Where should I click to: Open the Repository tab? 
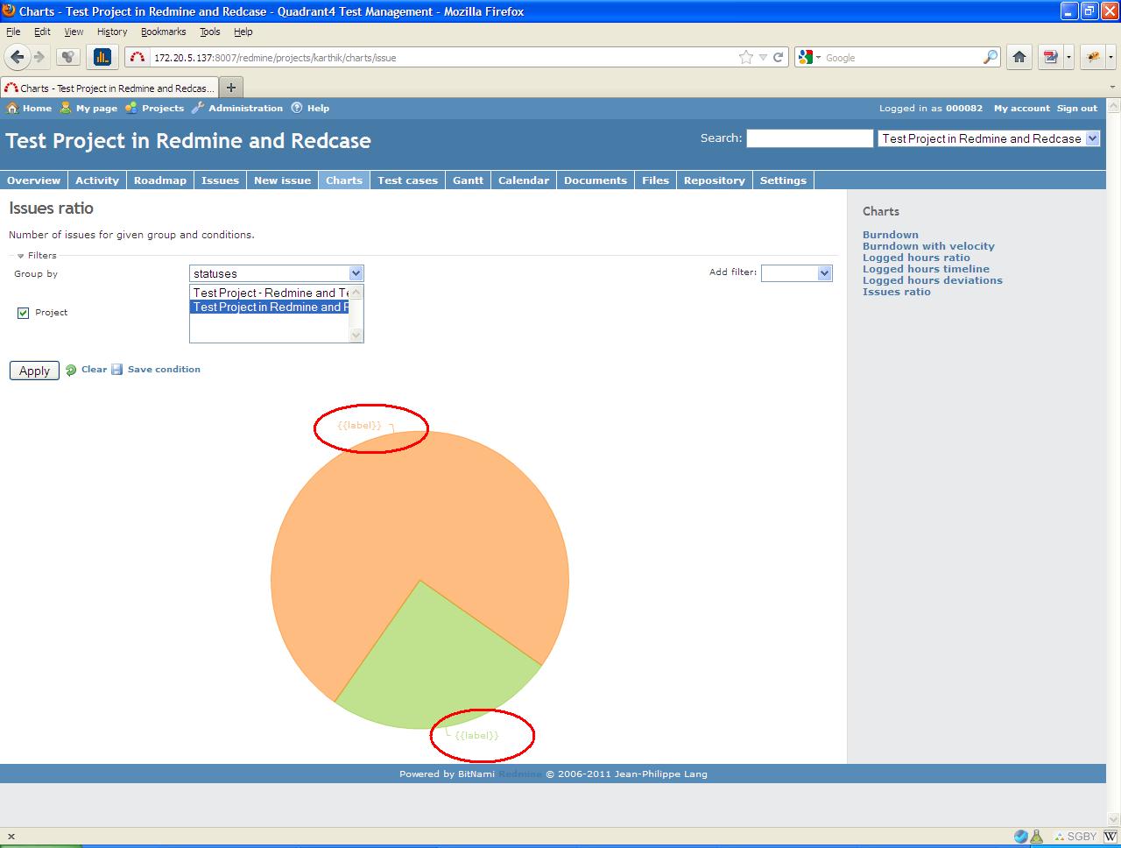(714, 180)
